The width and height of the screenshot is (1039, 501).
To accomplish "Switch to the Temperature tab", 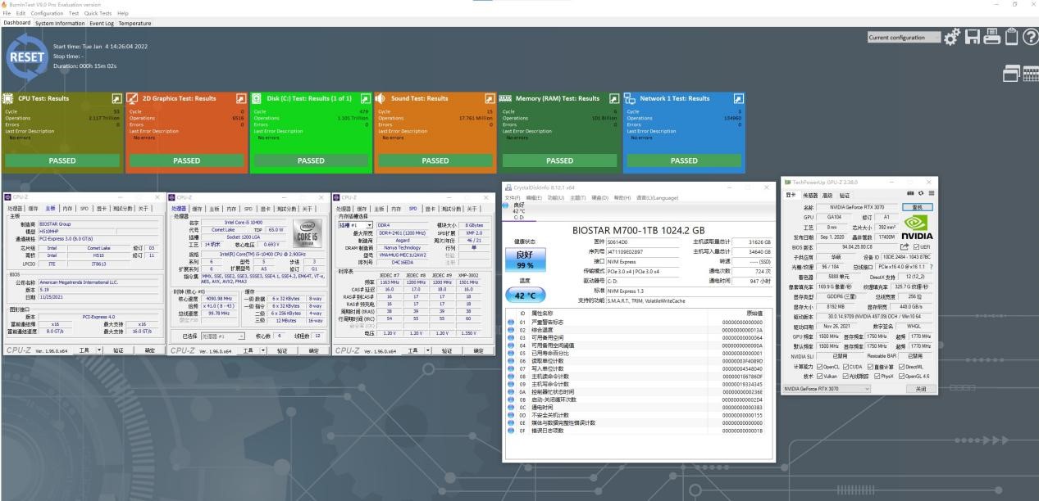I will [x=134, y=23].
